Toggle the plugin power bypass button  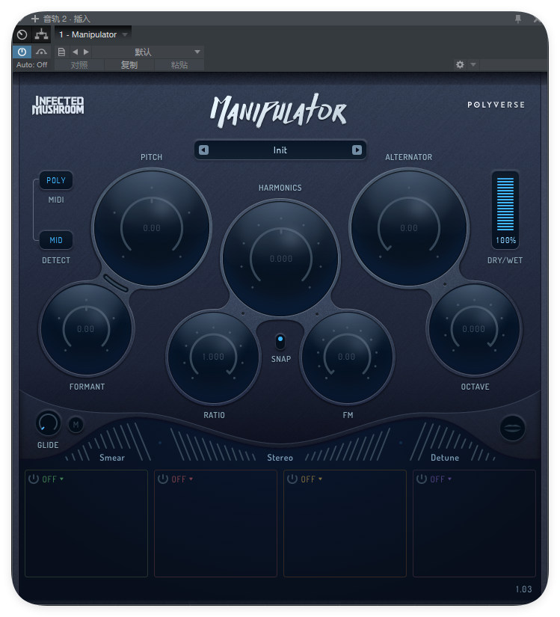click(x=22, y=52)
